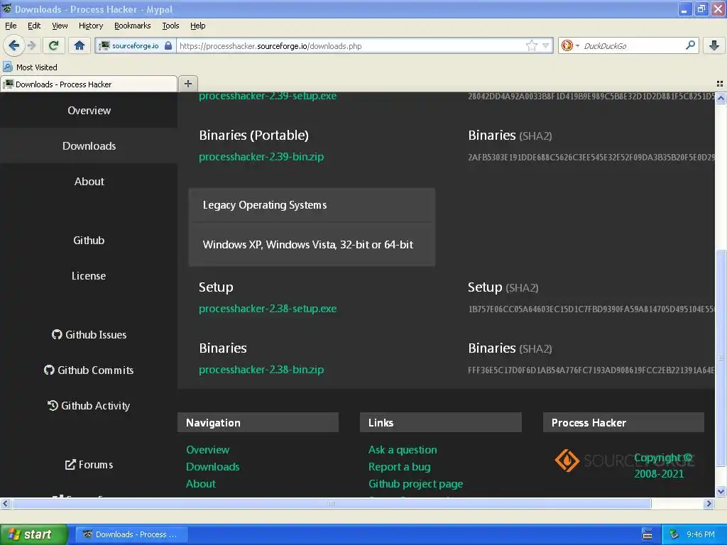Open License in the sidebar
The image size is (727, 545).
[89, 276]
